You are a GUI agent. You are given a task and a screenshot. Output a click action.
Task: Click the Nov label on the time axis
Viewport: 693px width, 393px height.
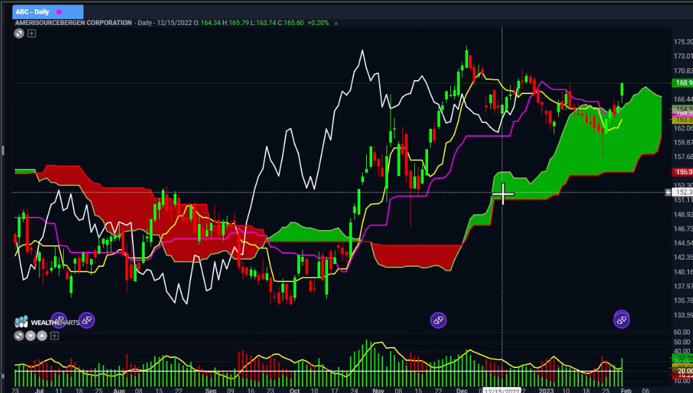tap(378, 390)
